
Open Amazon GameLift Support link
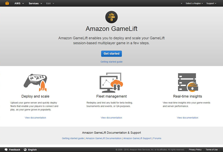(x=137, y=138)
